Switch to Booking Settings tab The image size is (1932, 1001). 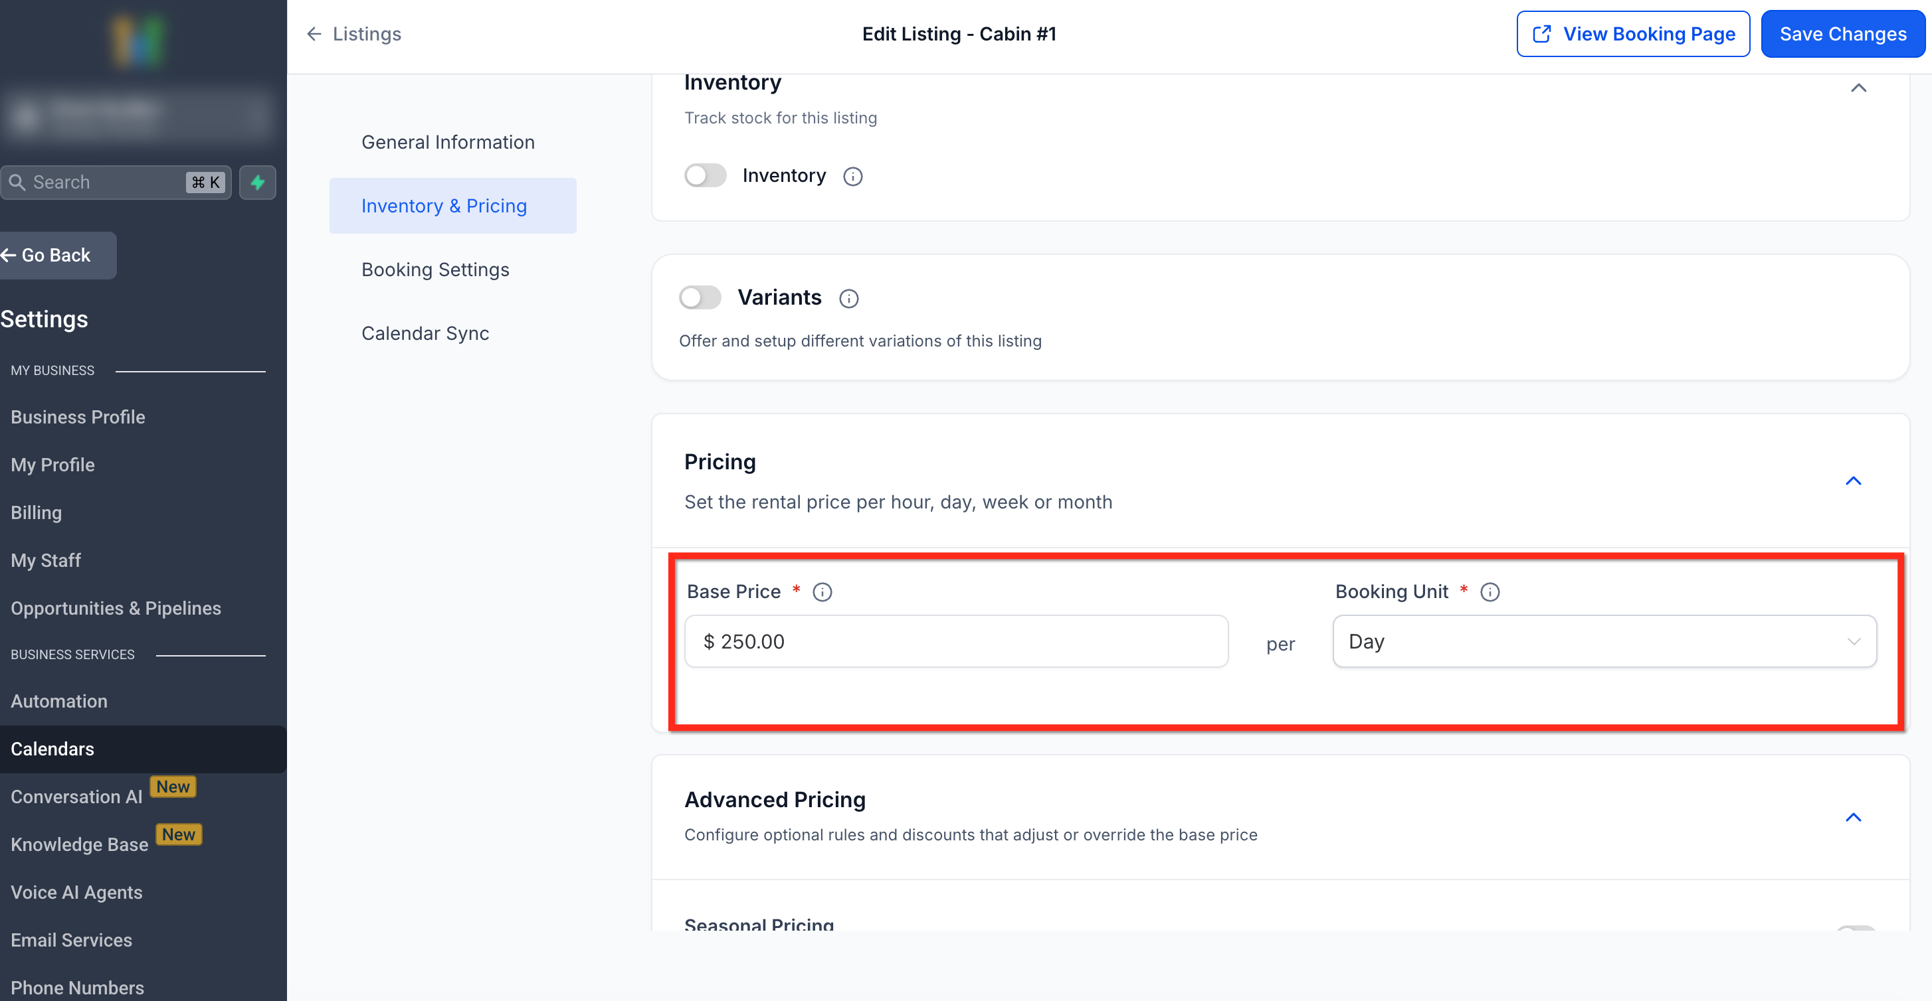435,269
